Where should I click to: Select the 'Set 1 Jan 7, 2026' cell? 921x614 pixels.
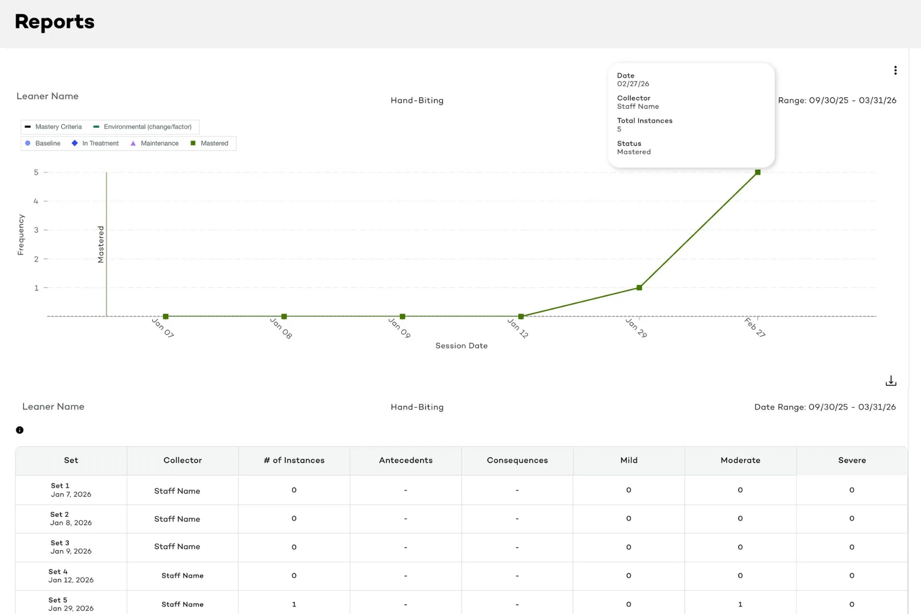[x=71, y=490]
